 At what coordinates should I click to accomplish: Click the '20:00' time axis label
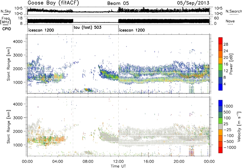[179, 162]
